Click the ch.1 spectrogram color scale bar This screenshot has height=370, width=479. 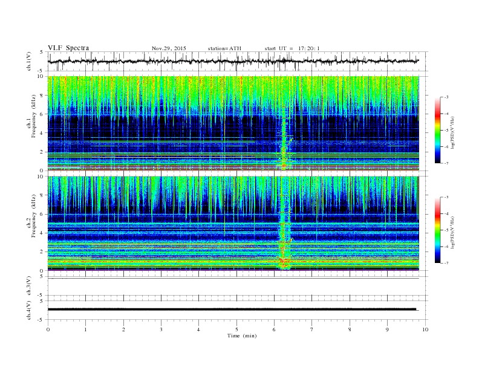point(437,131)
